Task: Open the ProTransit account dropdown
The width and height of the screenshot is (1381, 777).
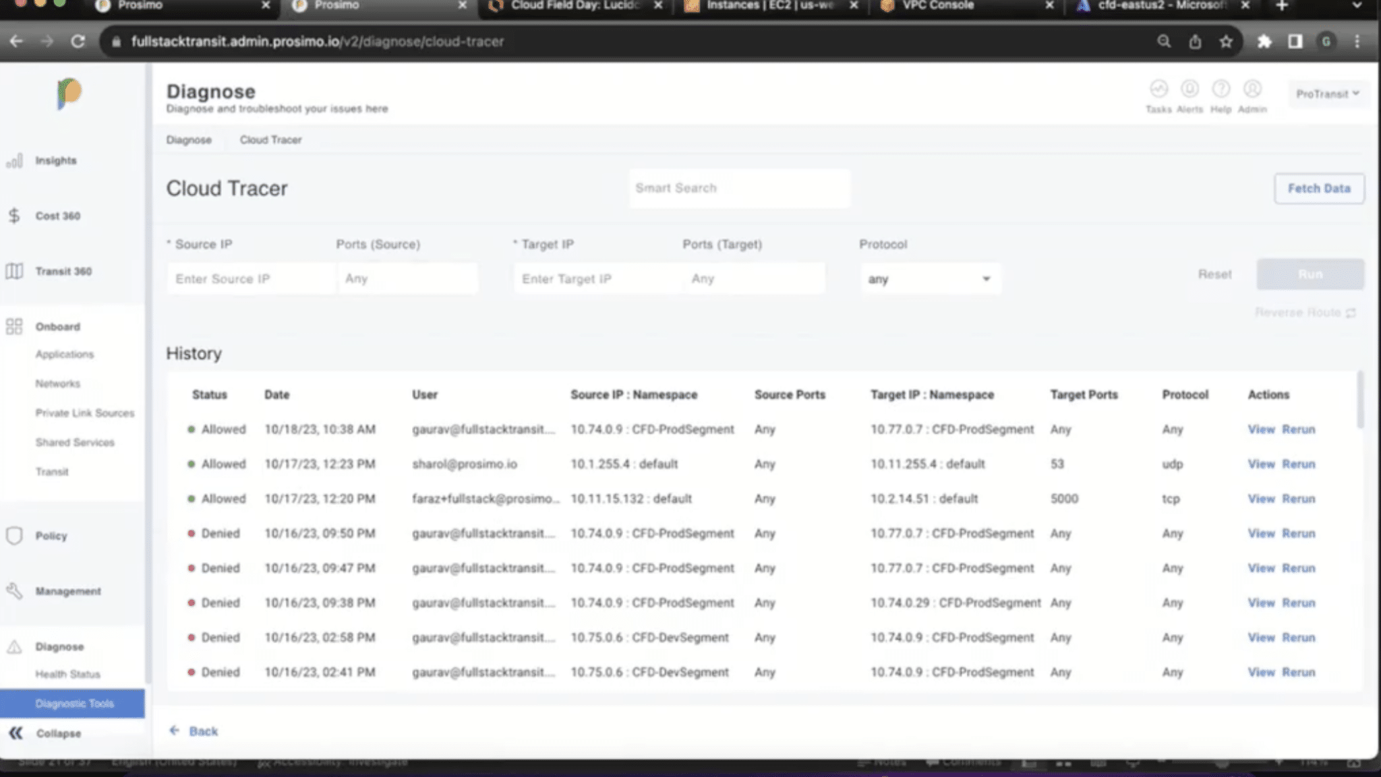Action: 1327,94
